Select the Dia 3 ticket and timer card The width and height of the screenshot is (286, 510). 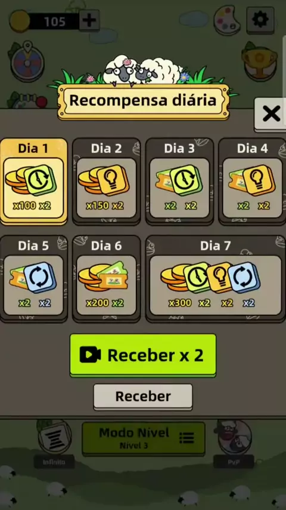179,181
